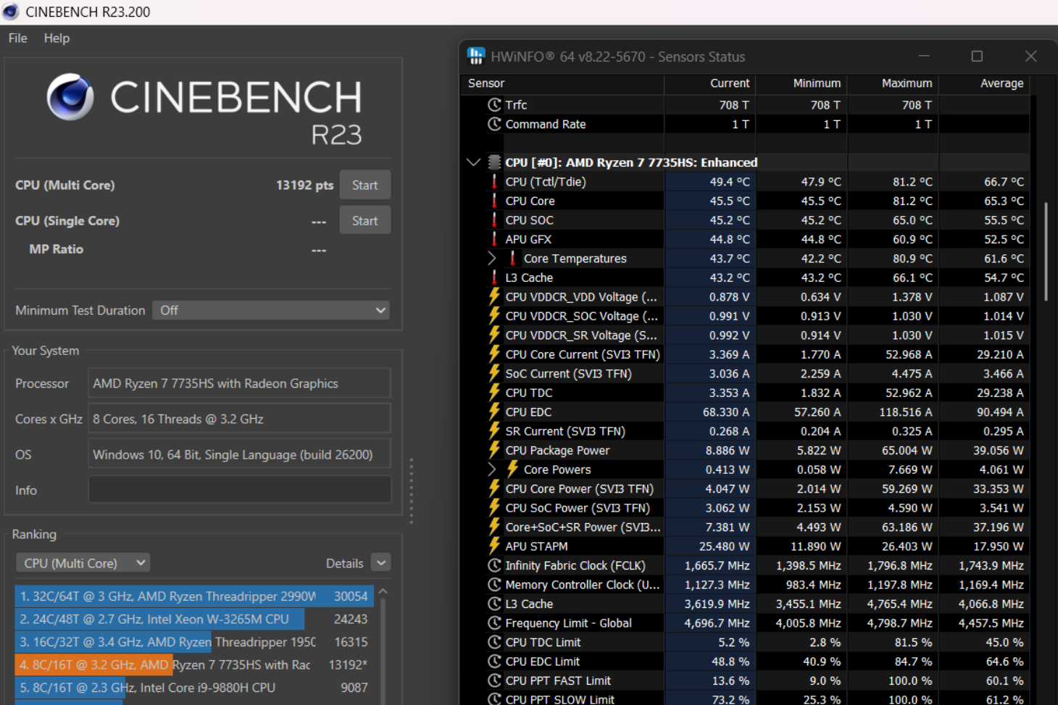Click the thermometer icon beside CPU (Tctl/Tdie)
Image resolution: width=1058 pixels, height=705 pixels.
coord(494,182)
